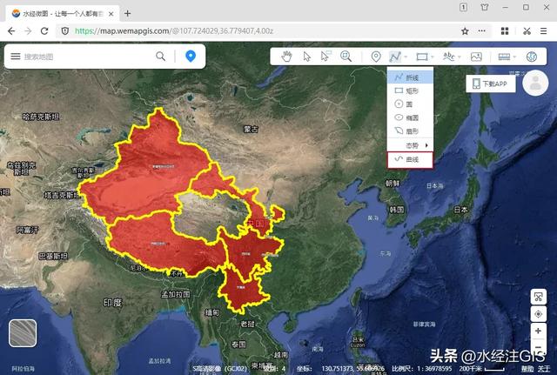Select the arrow pointer tool
This screenshot has width=557, height=375.
307,57
